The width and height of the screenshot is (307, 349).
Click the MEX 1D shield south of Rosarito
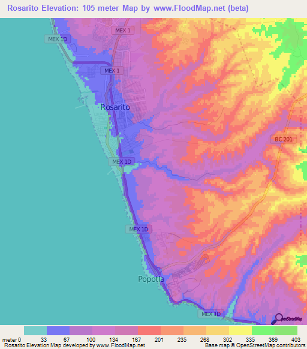pos(122,161)
